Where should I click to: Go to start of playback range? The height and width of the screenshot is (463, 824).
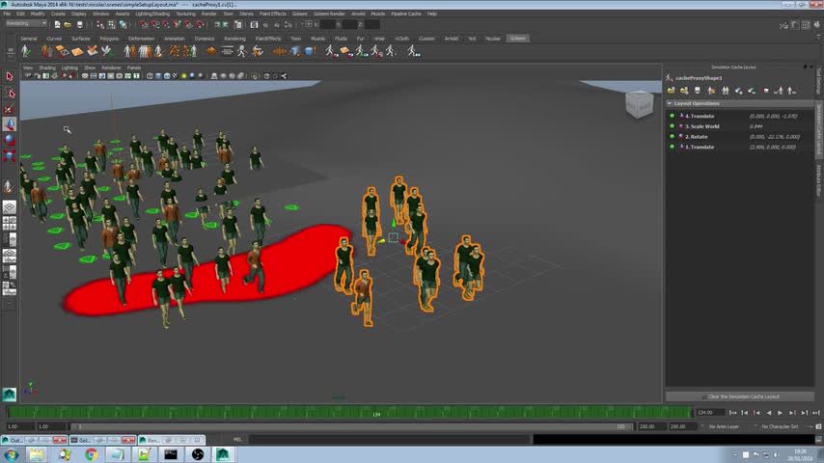732,413
